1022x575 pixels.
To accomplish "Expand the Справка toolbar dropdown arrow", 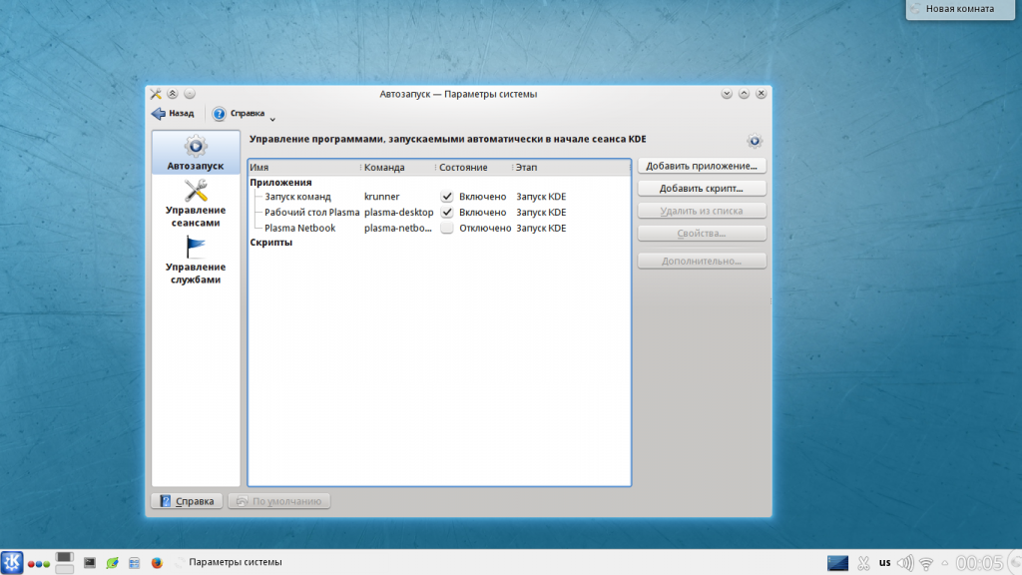I will (272, 119).
